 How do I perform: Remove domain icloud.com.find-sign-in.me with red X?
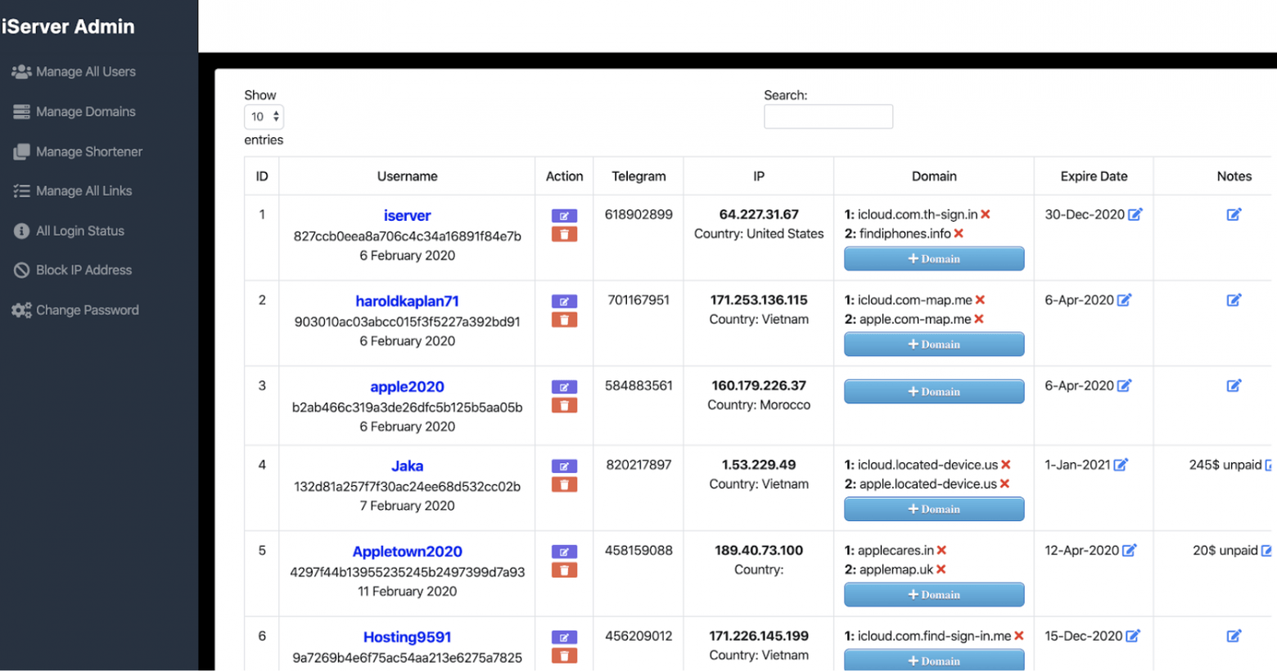click(1019, 636)
